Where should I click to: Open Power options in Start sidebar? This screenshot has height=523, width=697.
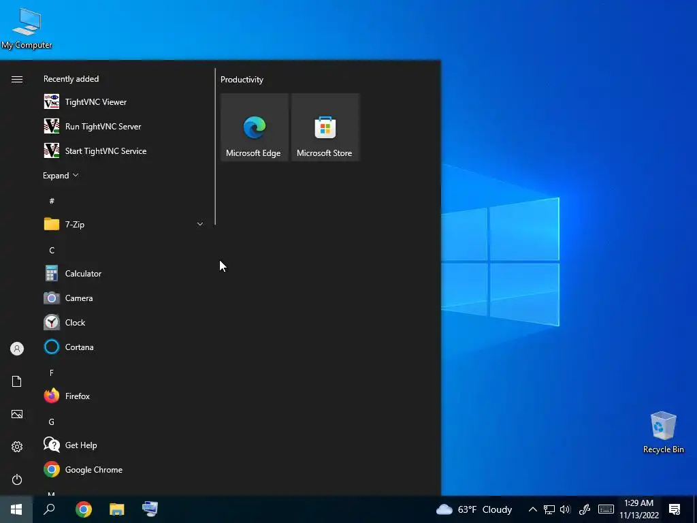tap(17, 479)
